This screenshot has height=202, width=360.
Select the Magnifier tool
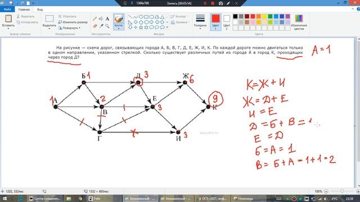coord(107,26)
